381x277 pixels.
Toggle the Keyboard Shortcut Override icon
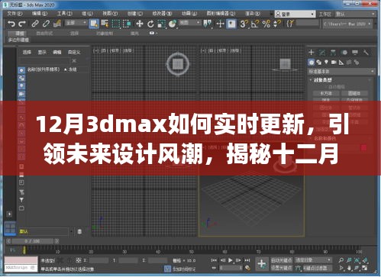(231, 24)
